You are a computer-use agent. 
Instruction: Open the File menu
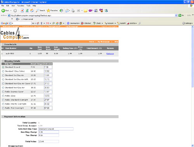click(3, 6)
